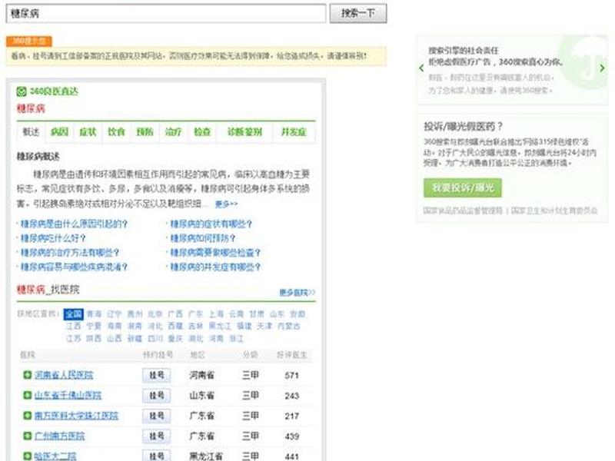Viewport: 615px width, 461px height.
Task: Click 挂号 button for 哈医大二院
Action: (157, 456)
